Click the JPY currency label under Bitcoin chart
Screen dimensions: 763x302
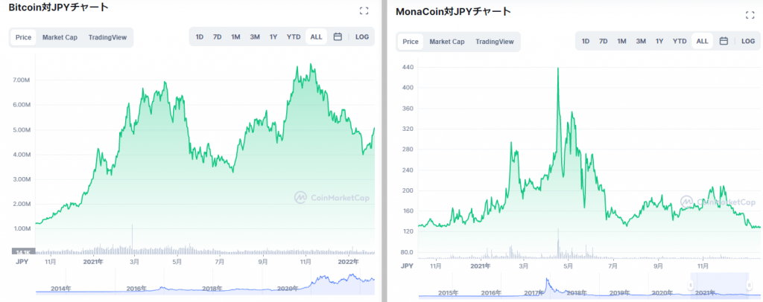pos(21,261)
